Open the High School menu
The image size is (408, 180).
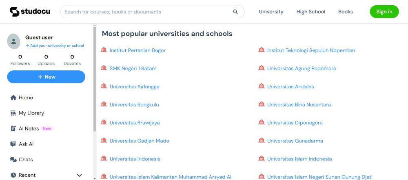click(x=310, y=12)
